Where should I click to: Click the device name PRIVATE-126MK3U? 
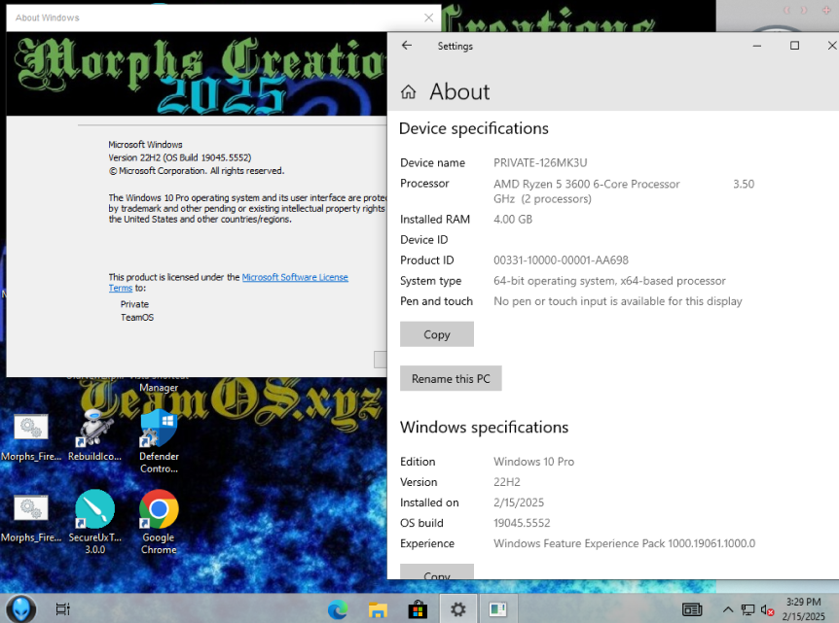click(540, 163)
